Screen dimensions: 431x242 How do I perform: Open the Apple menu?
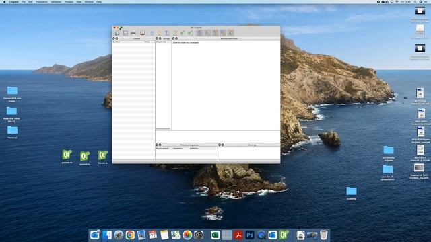coord(5,1)
